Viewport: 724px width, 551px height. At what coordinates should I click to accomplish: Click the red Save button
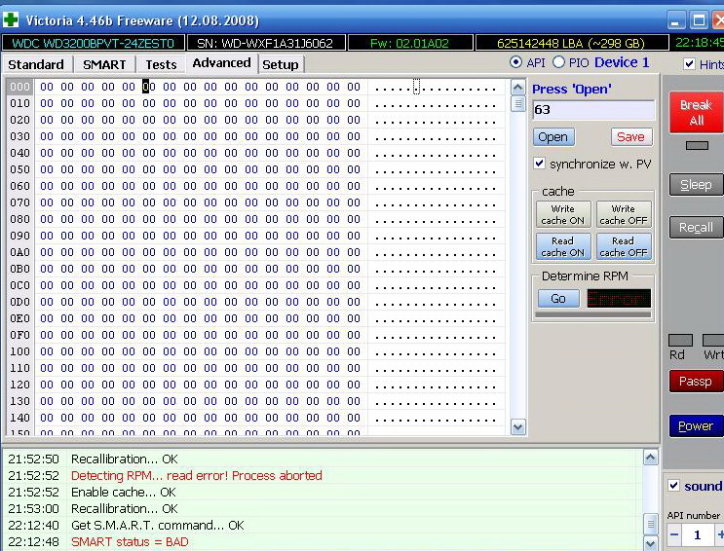tap(630, 137)
